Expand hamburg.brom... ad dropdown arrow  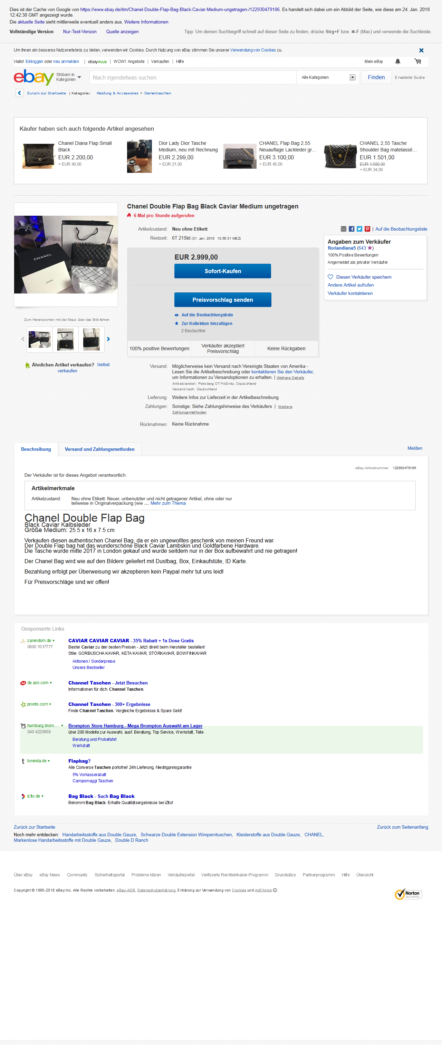coord(62,726)
